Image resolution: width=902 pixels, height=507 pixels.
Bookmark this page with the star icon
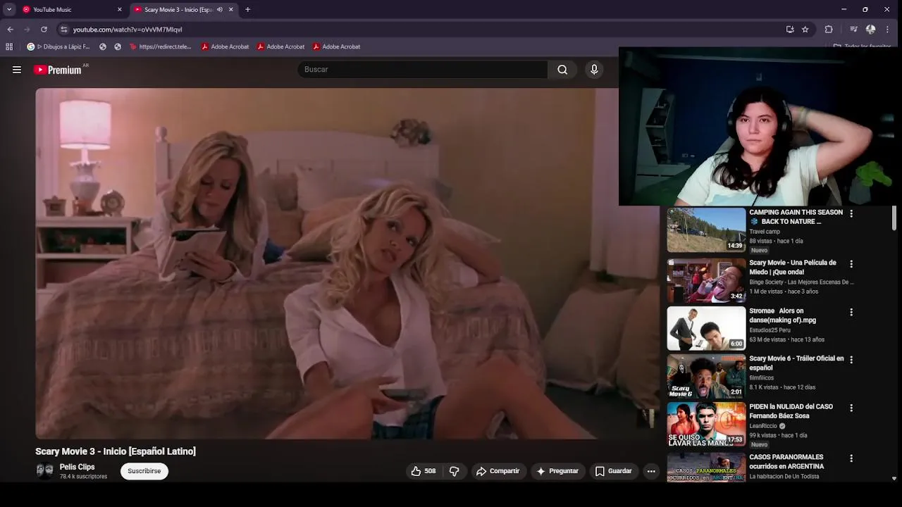pos(805,30)
